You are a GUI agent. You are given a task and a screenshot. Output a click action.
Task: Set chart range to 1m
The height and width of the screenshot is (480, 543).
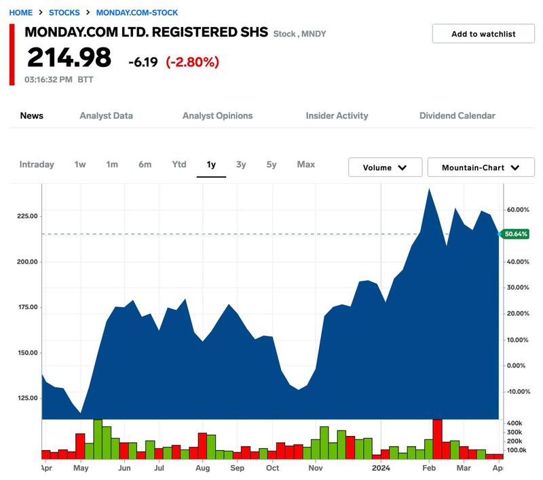112,164
